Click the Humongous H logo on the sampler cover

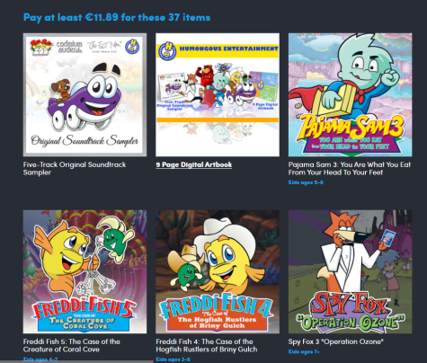pyautogui.click(x=132, y=47)
